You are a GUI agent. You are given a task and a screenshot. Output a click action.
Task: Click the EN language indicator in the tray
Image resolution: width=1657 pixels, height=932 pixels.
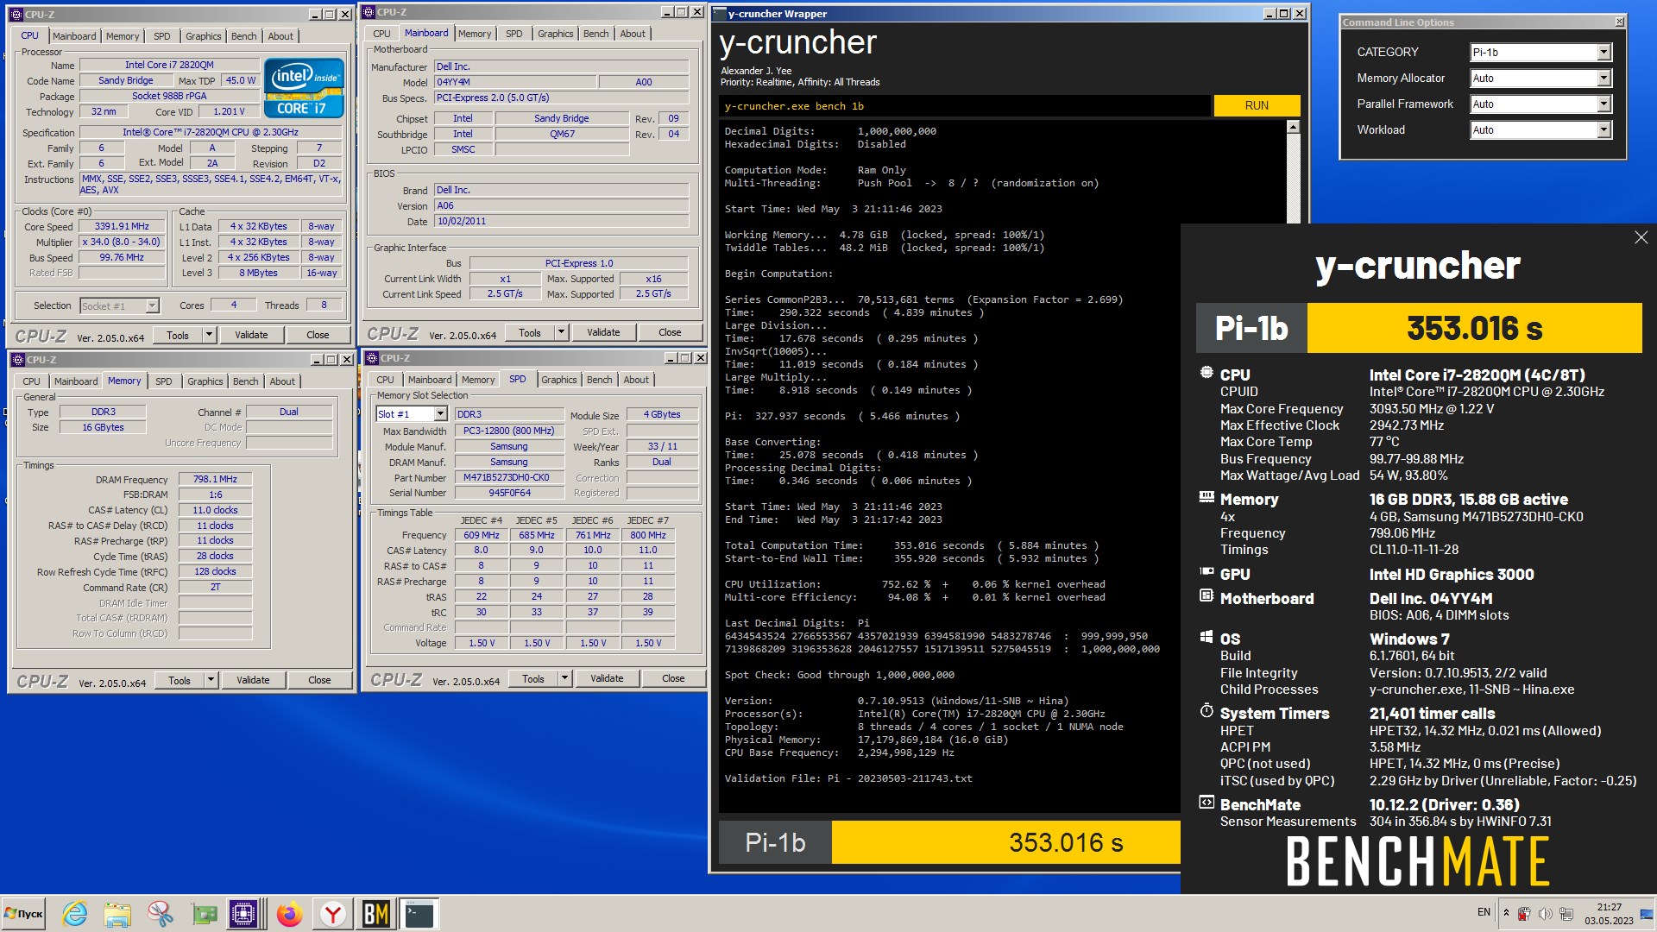1484,912
